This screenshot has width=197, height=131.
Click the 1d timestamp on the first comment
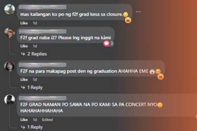tap(35, 23)
